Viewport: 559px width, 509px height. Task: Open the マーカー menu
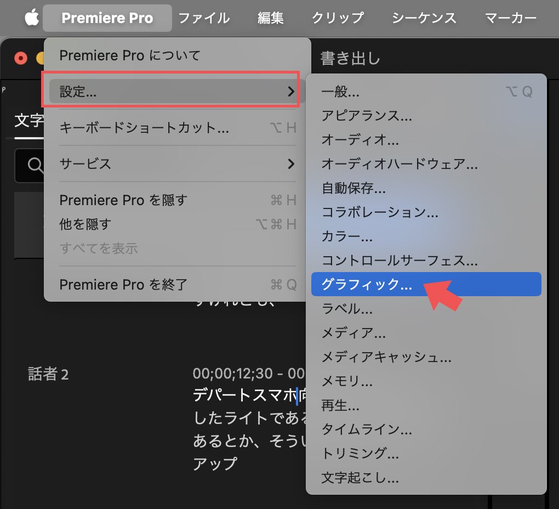pos(511,18)
